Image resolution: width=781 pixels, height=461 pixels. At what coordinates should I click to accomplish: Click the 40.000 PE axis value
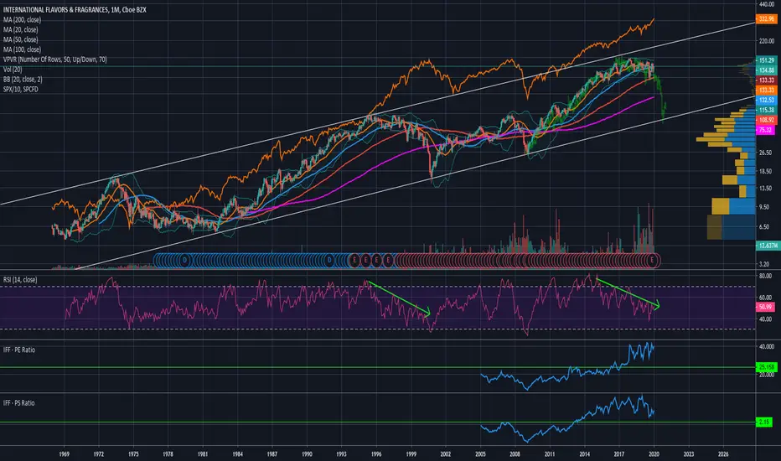(766, 346)
